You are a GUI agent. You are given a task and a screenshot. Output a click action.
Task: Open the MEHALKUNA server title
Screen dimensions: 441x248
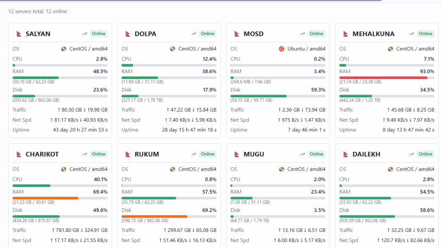click(x=373, y=34)
